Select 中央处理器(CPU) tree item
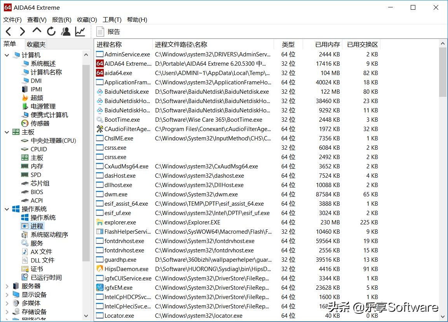 (x=53, y=141)
